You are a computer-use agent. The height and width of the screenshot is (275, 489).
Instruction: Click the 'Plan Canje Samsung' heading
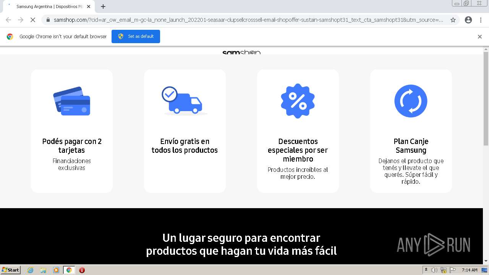[x=411, y=146]
